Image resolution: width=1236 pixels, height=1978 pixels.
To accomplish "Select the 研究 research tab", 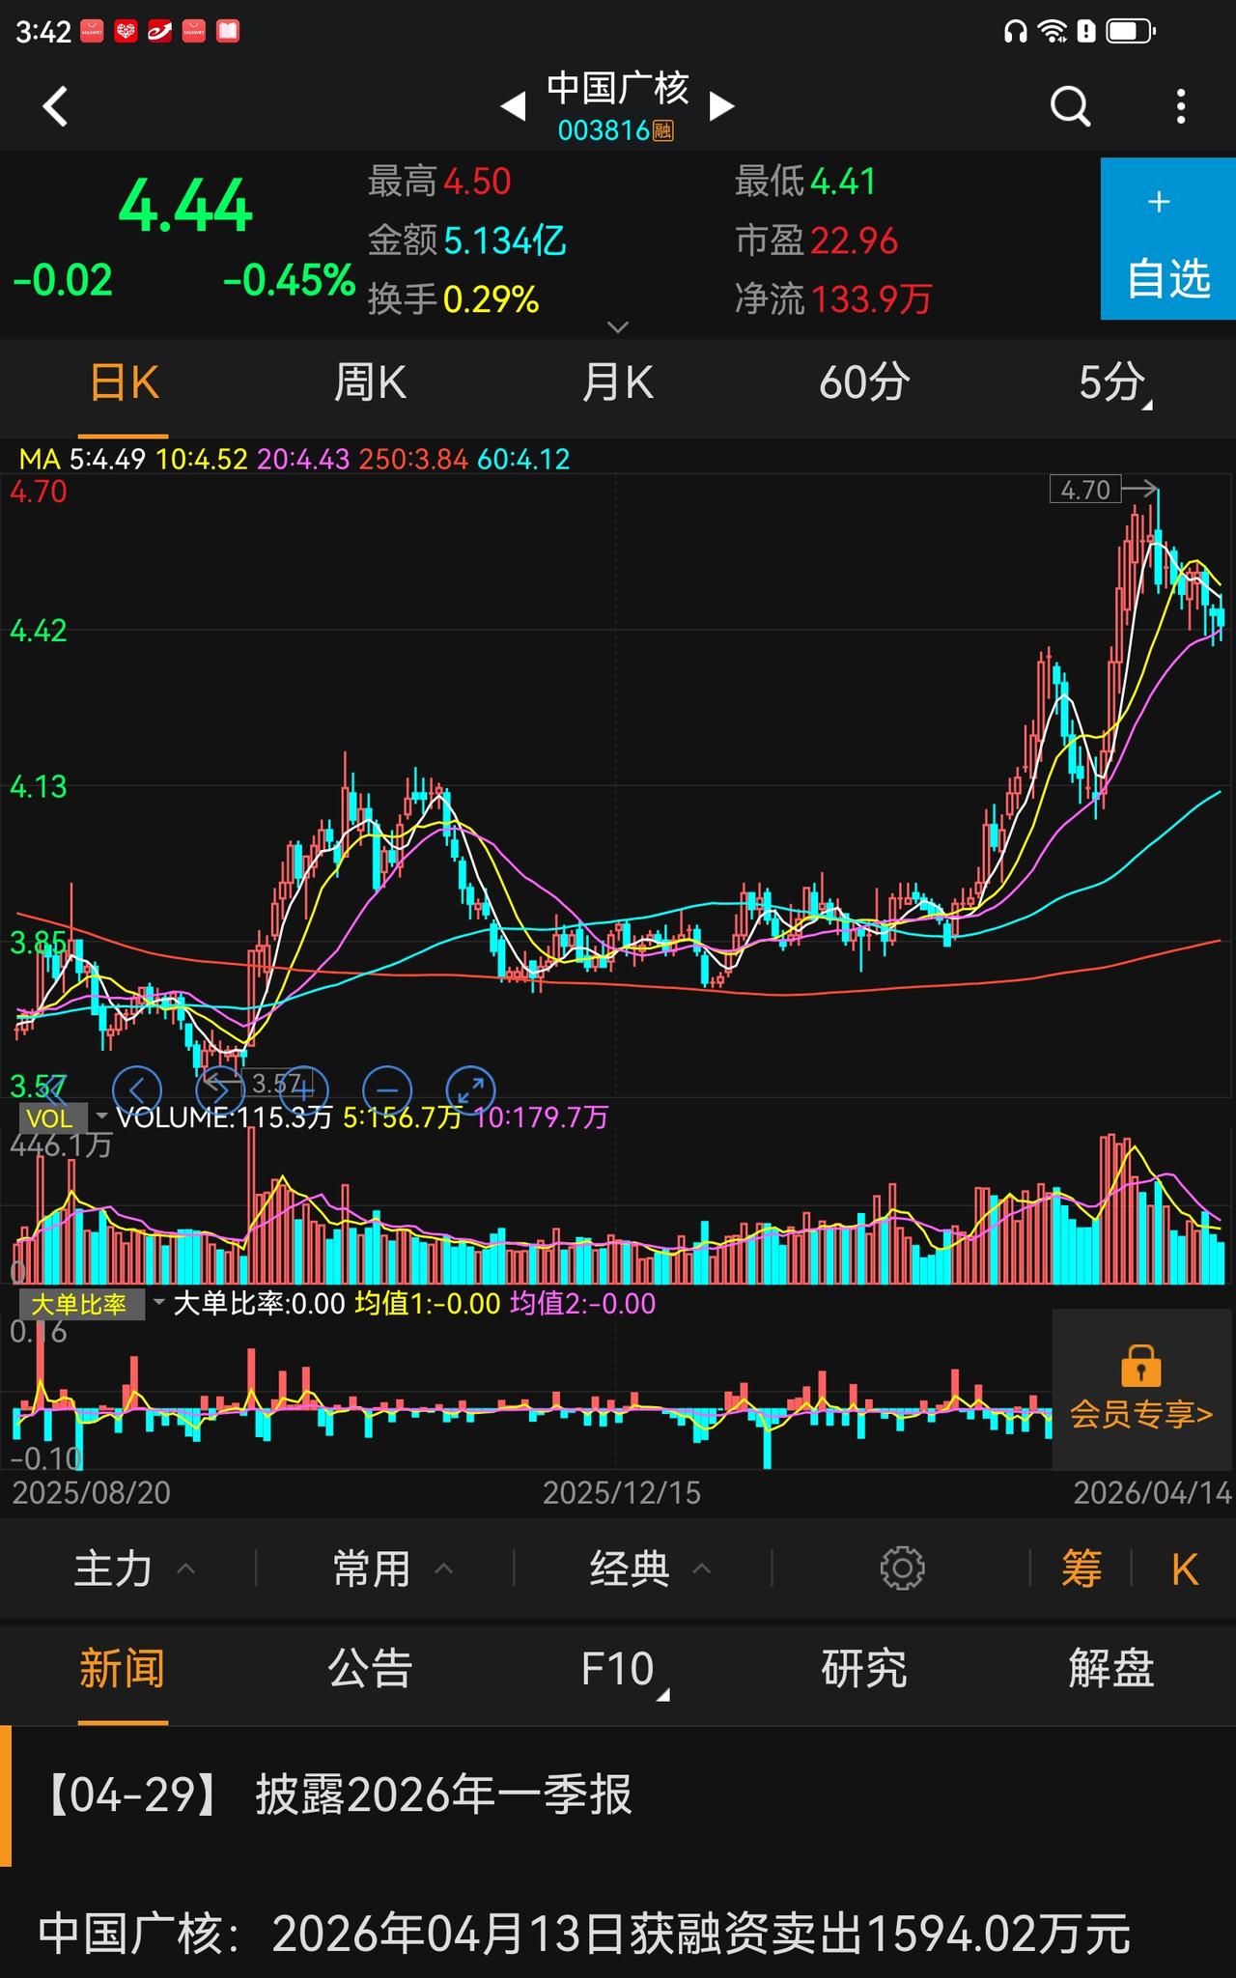I will click(x=864, y=1669).
